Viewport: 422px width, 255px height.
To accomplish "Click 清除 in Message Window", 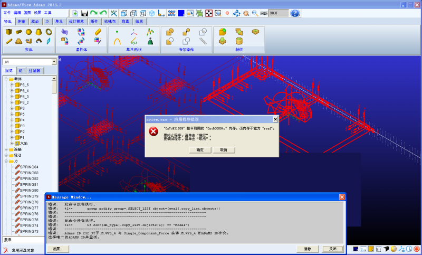I will (x=308, y=249).
